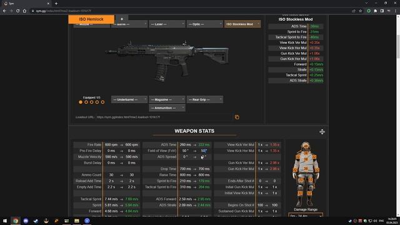The image size is (400, 225).
Task: Open the ISO Stockless Mod stock dropdown
Action: (x=242, y=24)
